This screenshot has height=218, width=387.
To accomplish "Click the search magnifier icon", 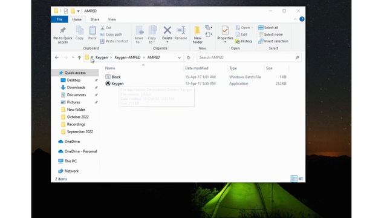I will 297,58.
